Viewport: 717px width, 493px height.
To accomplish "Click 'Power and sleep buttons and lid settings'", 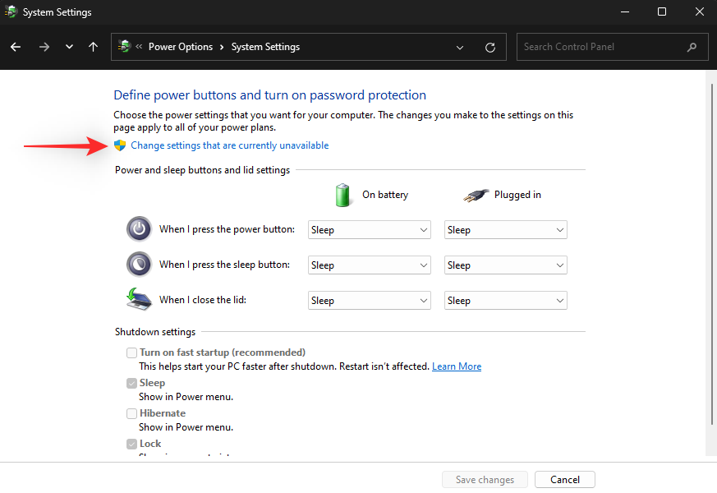I will [203, 170].
